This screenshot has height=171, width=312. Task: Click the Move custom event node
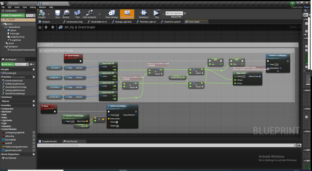click(49, 109)
